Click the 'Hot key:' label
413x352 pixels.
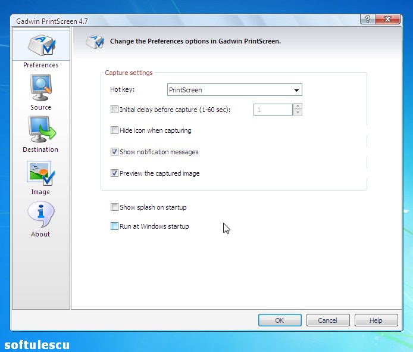122,90
